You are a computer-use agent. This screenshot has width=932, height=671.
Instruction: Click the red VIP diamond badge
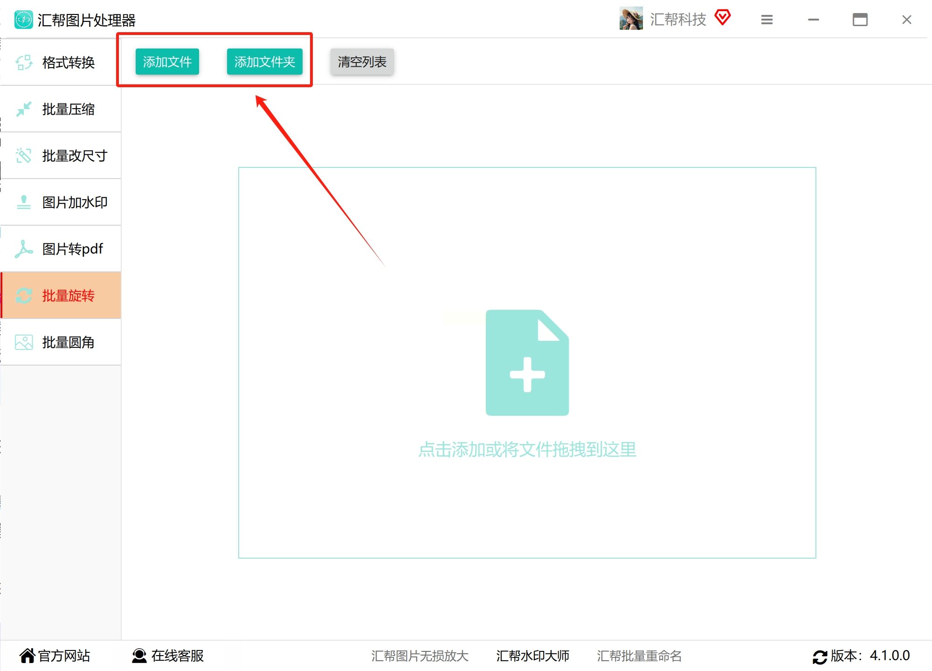coord(723,18)
